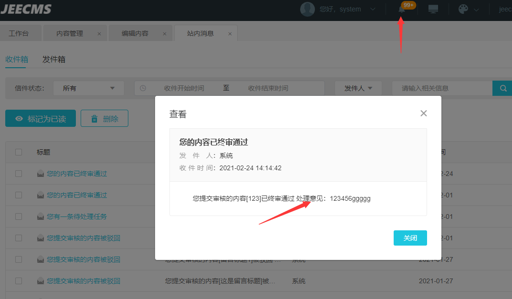Expand the system user menu chevron
This screenshot has height=299, width=512.
point(373,9)
